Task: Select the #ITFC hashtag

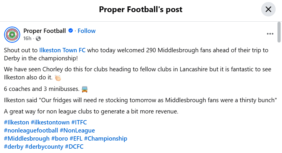Action: coord(79,122)
